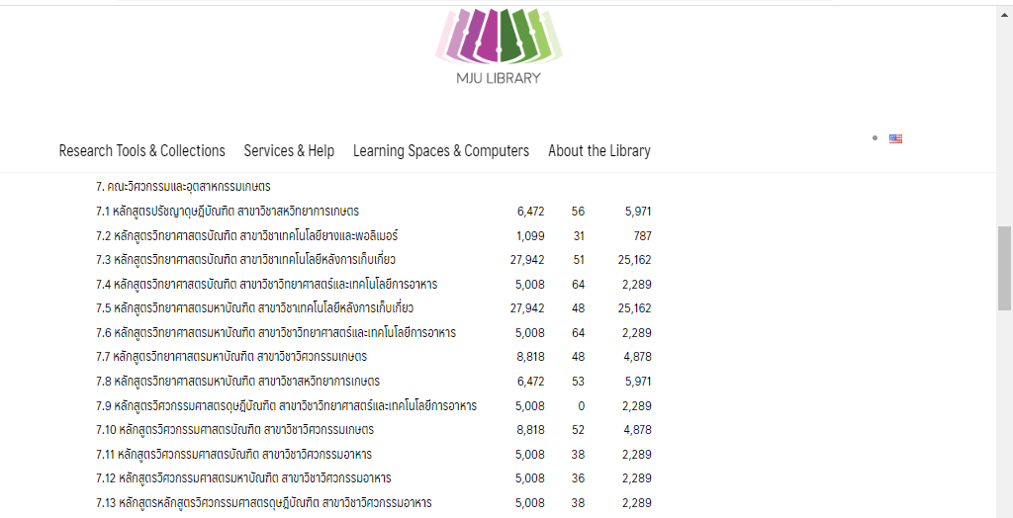This screenshot has height=518, width=1013.
Task: Expand the About the Library menu
Action: (599, 151)
